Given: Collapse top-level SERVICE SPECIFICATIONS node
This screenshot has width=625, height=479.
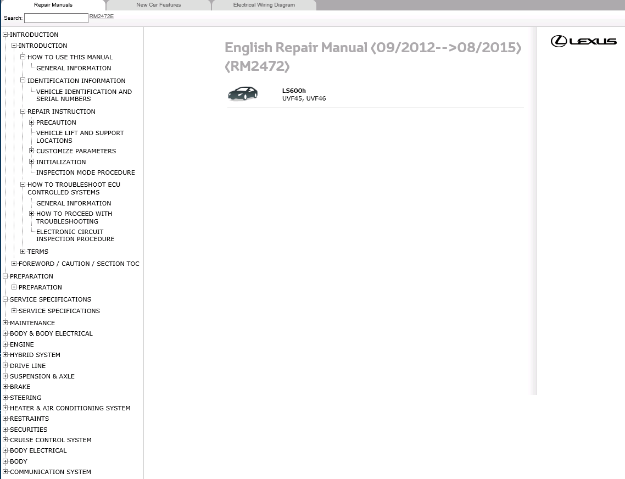Looking at the screenshot, I should (x=5, y=299).
